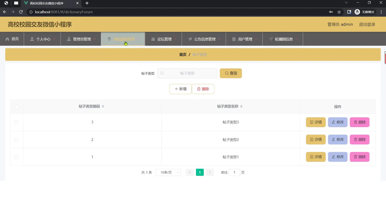The image size is (386, 205).
Task: Open the 10条/页 page size dropdown
Action: click(168, 172)
